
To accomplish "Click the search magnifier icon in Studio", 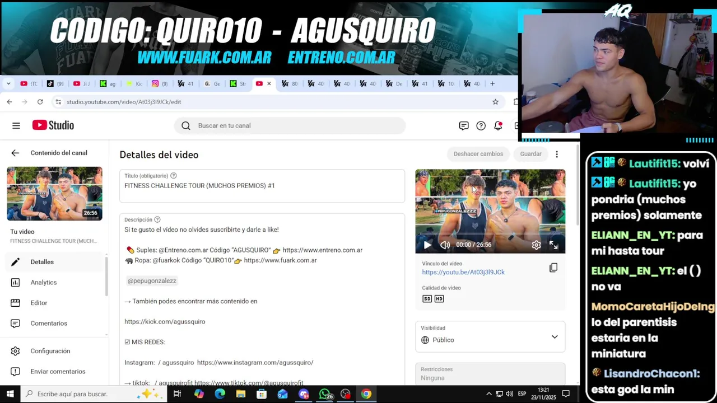I will click(x=186, y=125).
